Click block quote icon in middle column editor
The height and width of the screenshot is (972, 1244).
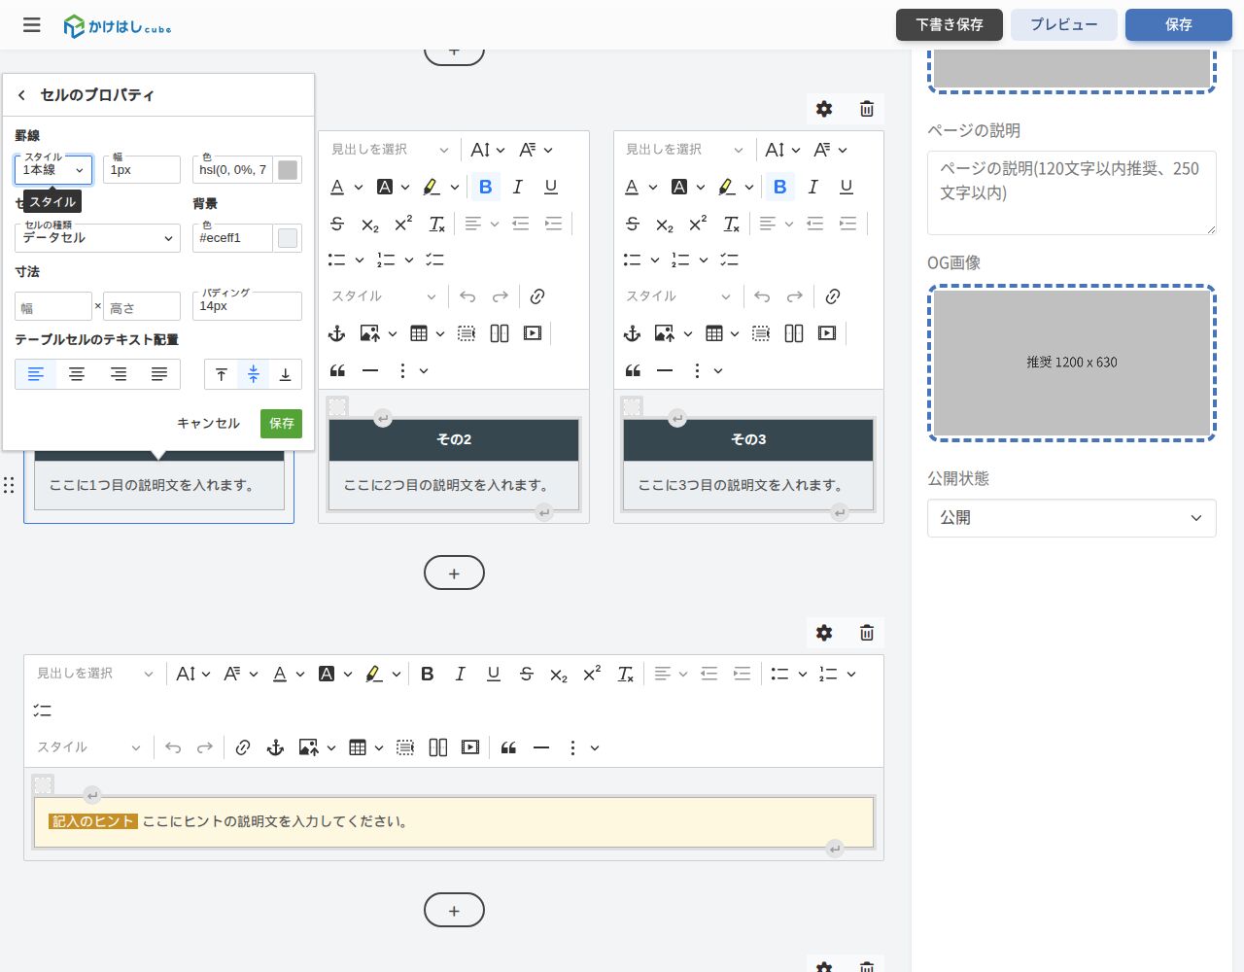click(337, 370)
